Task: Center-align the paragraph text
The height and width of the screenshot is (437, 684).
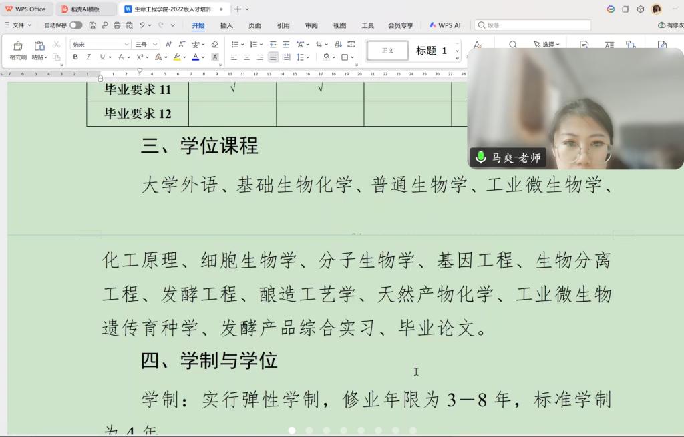Action: pyautogui.click(x=247, y=57)
